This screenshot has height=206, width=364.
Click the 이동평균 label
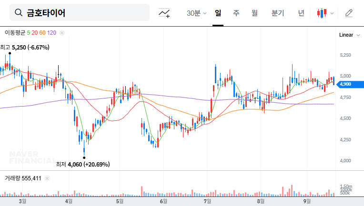(x=15, y=33)
